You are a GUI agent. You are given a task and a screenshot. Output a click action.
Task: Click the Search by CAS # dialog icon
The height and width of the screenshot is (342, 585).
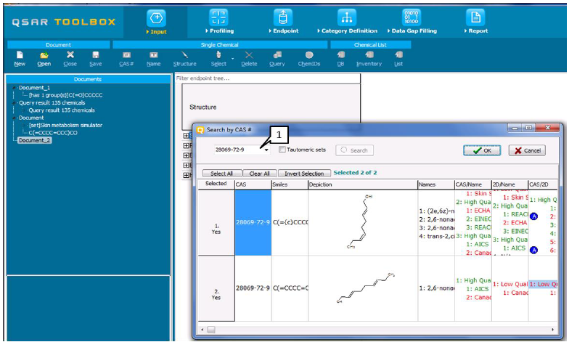200,130
